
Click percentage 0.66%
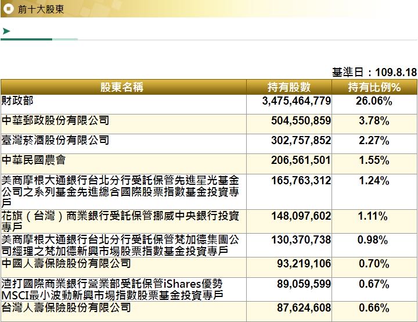click(374, 308)
